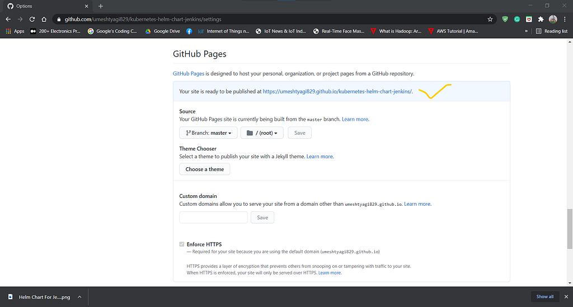The image size is (573, 307).
Task: Open the Real-Time Face Mas... bookmark
Action: point(339,31)
